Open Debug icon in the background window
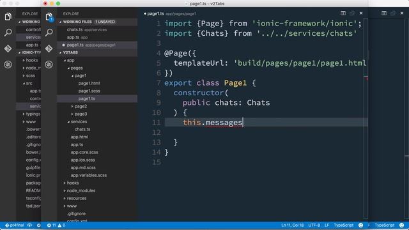This screenshot has width=409, height=230. point(8,65)
